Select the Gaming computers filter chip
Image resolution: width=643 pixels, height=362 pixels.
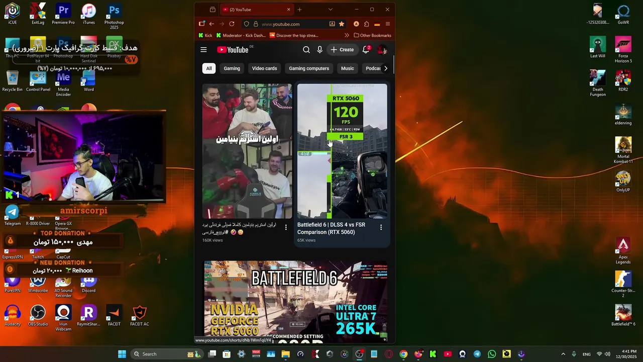point(309,68)
